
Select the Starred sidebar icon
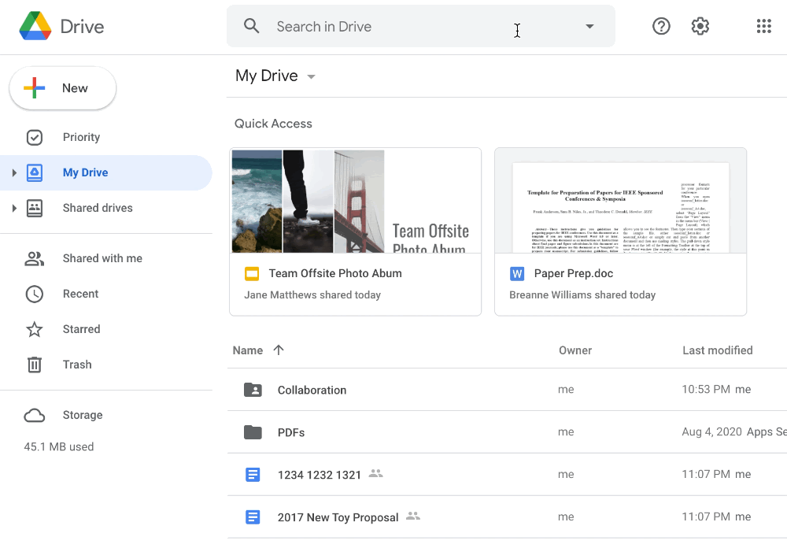[35, 329]
